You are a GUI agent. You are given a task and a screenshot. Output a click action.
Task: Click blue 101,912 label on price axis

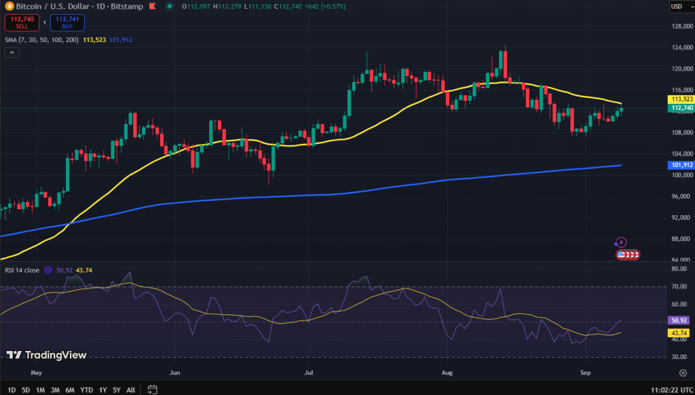[x=680, y=165]
